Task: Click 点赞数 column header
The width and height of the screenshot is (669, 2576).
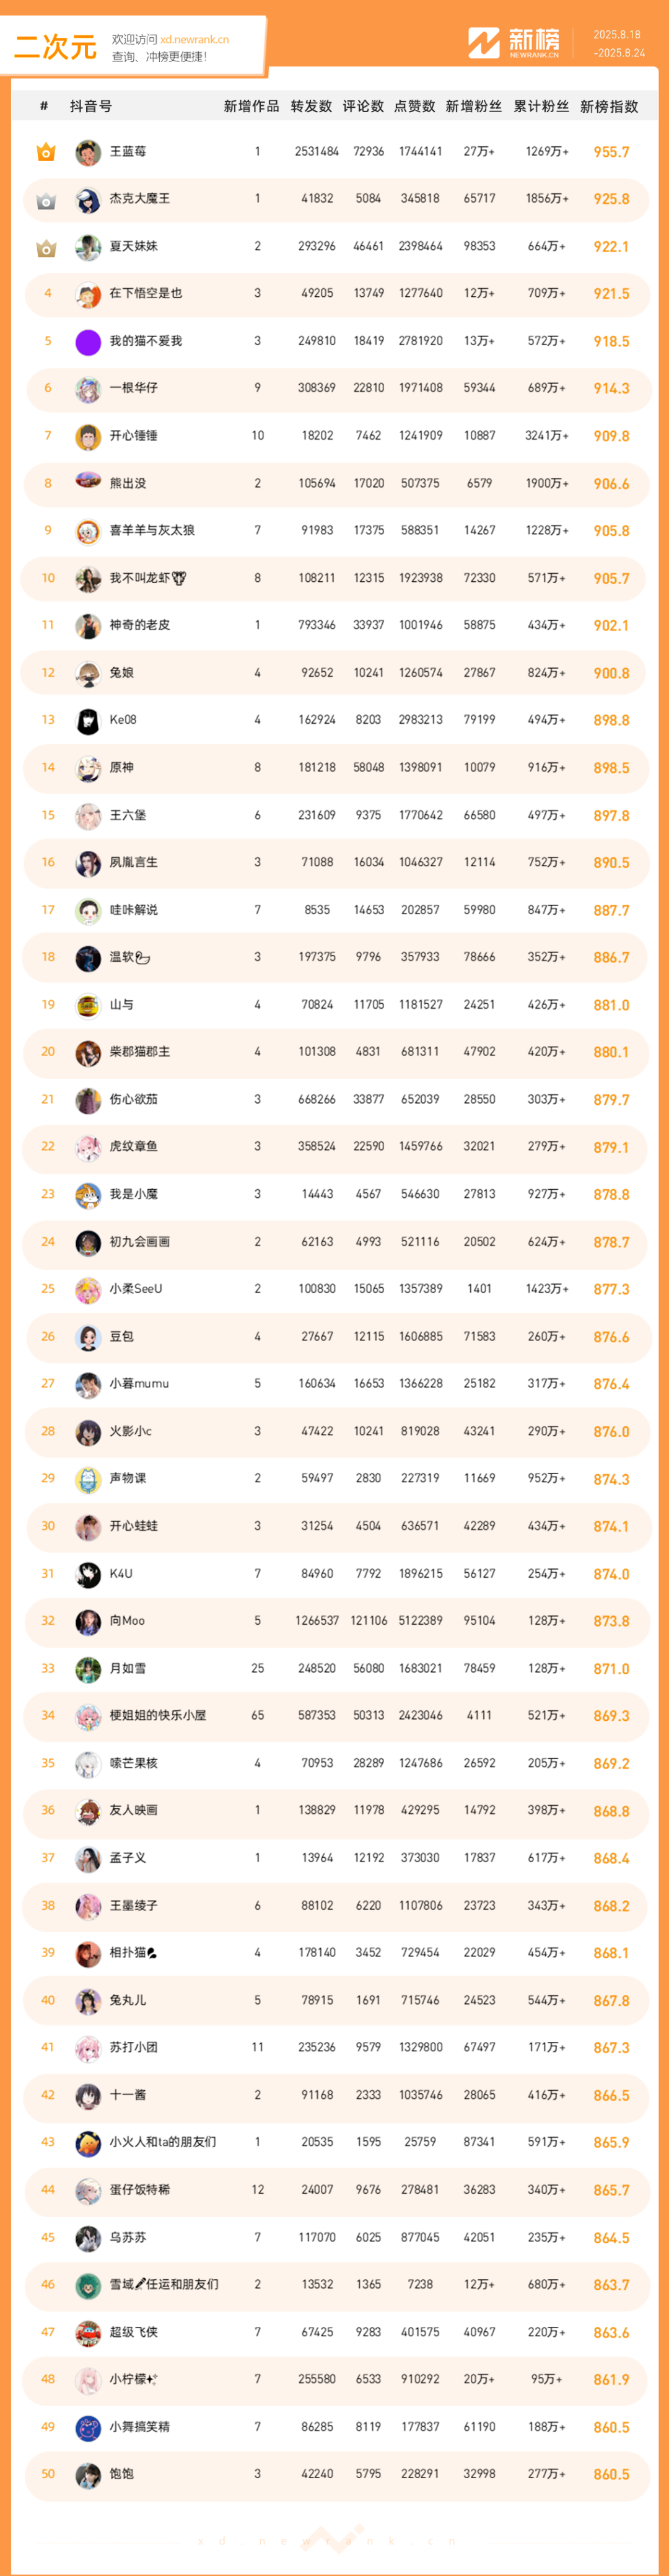Action: pos(415,106)
